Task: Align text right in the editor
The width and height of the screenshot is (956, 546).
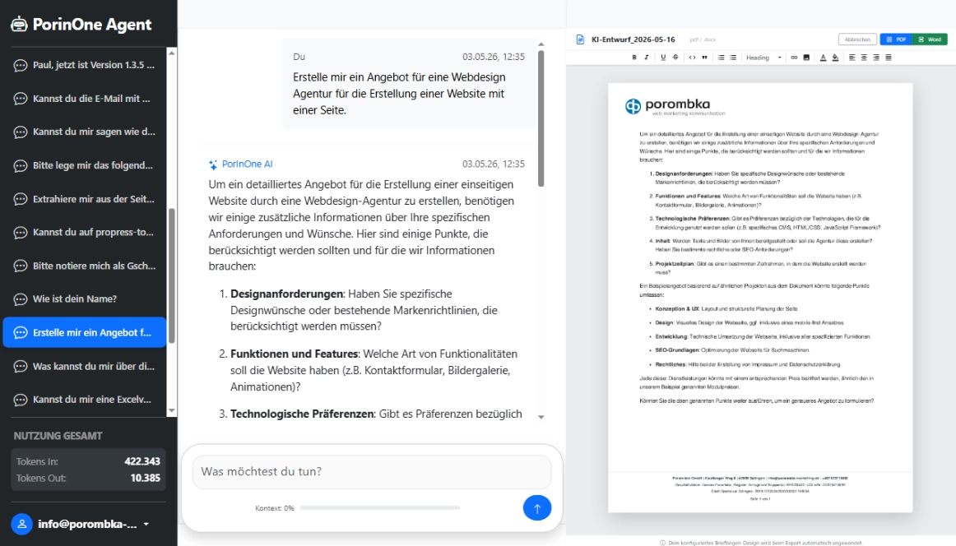Action: (x=876, y=58)
